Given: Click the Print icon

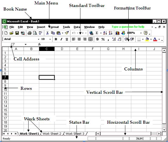Looking at the screenshot, I should point(29,33).
